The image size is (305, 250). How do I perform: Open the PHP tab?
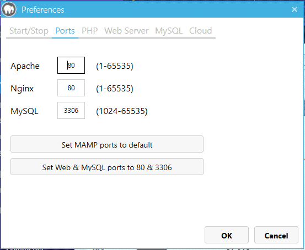click(89, 31)
